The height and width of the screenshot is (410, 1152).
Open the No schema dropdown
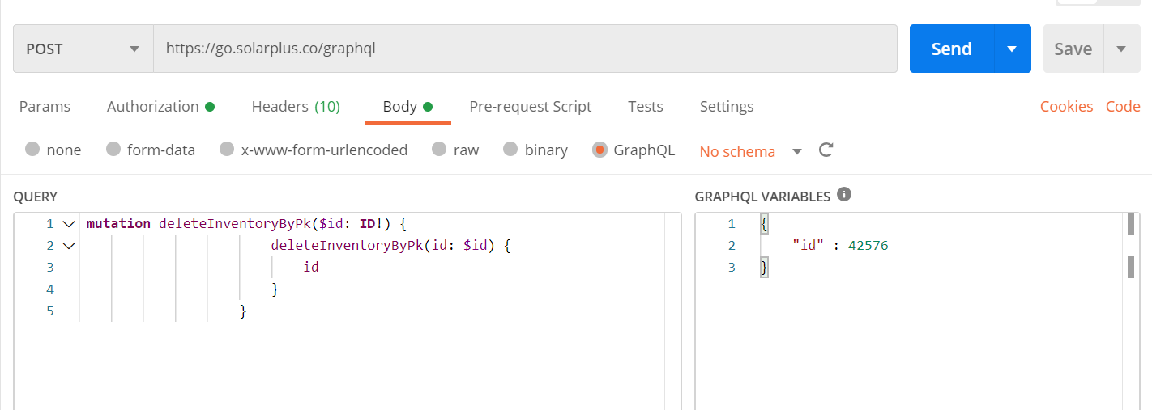(796, 151)
